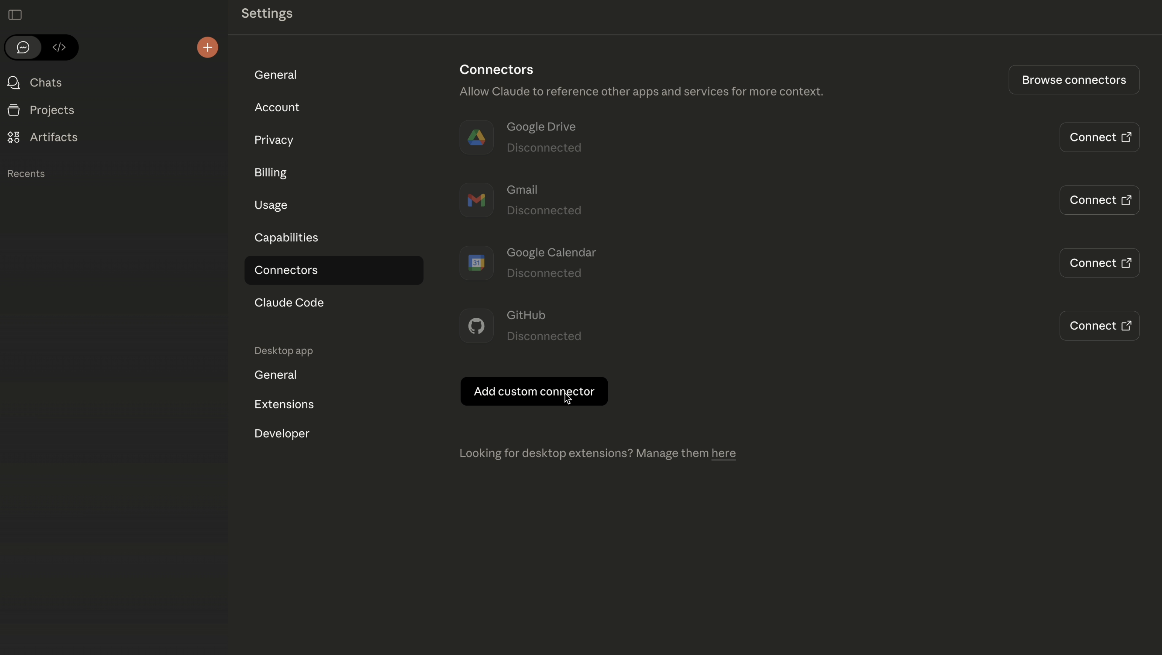This screenshot has height=655, width=1162.
Task: Open Privacy settings
Action: 274,139
